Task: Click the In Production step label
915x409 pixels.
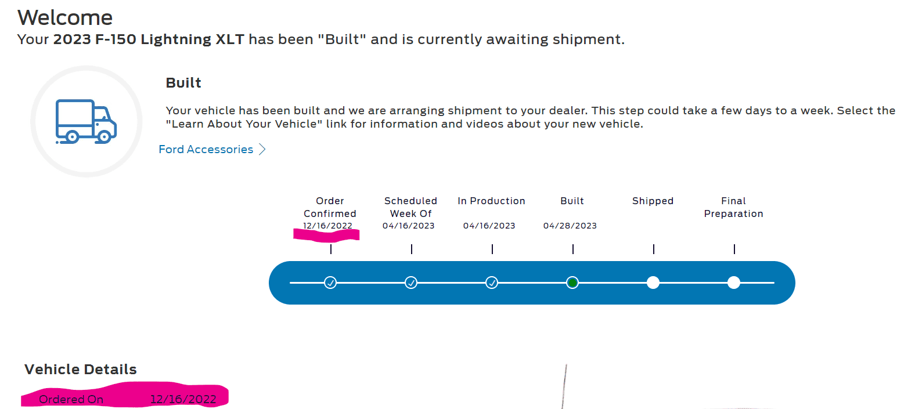Action: [491, 201]
